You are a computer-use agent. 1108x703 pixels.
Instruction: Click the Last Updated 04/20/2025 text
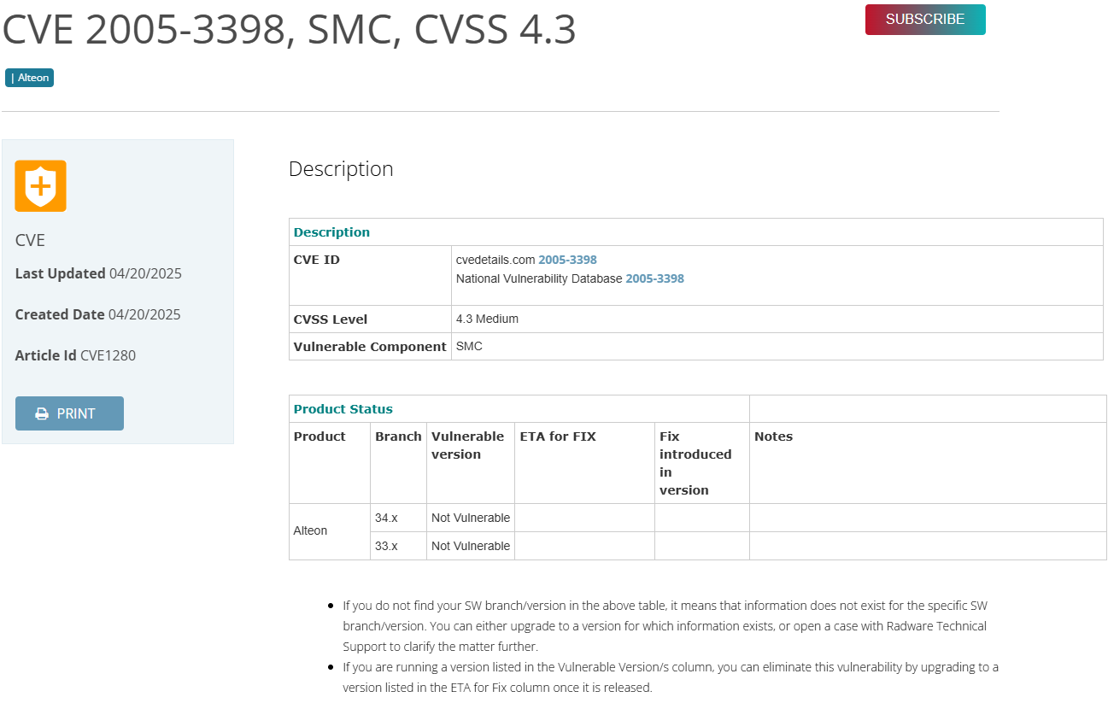coord(98,273)
